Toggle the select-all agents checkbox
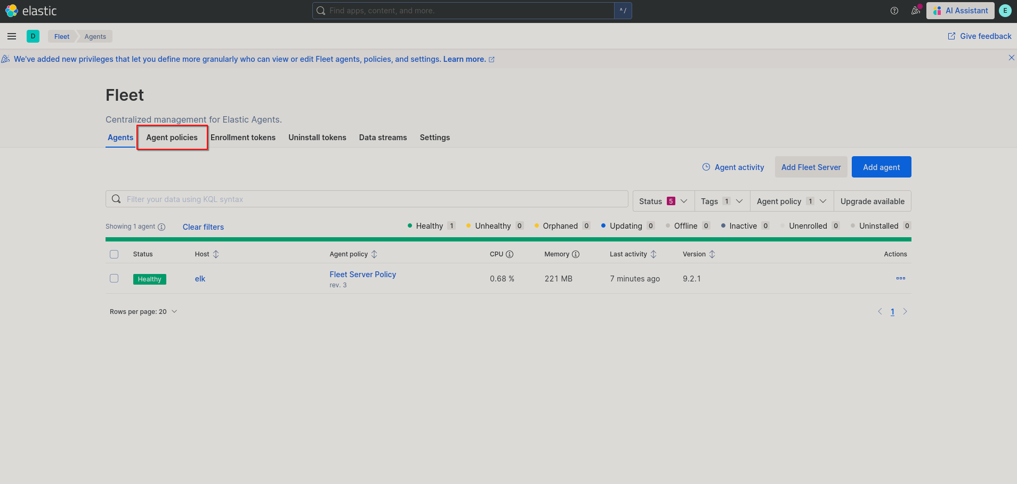1017x484 pixels. point(114,254)
